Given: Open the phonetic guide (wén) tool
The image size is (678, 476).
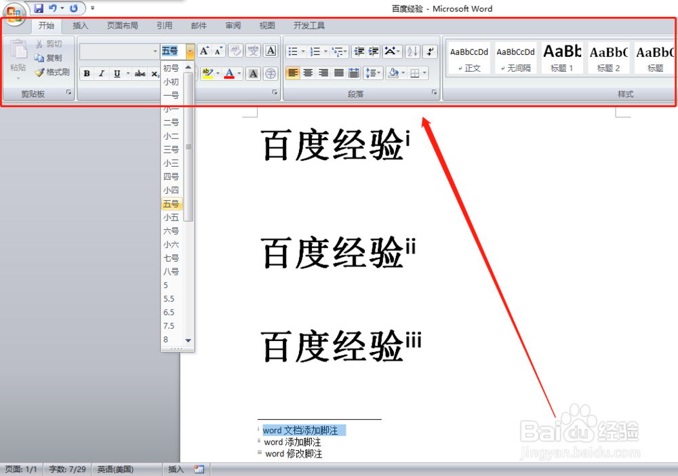Looking at the screenshot, I should pyautogui.click(x=254, y=51).
